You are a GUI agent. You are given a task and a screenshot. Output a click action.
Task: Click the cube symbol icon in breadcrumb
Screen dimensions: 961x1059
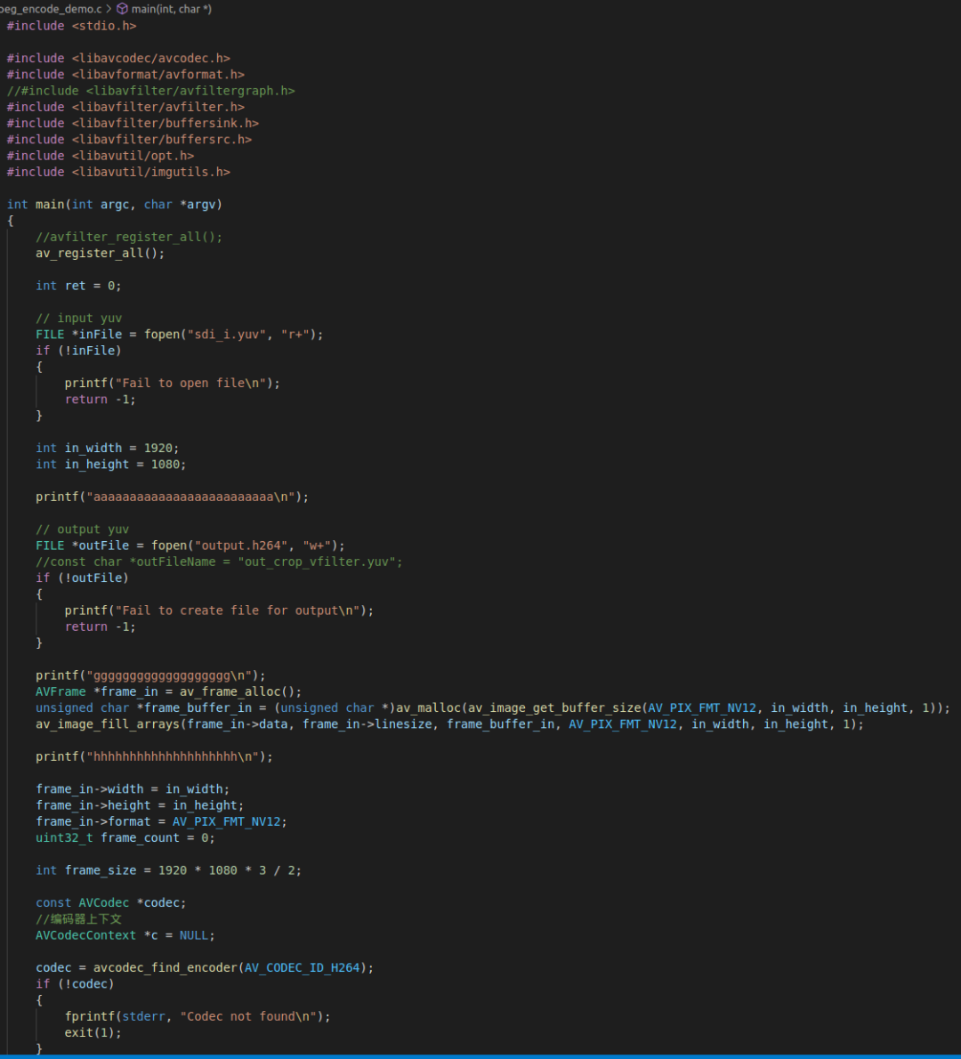pyautogui.click(x=123, y=9)
